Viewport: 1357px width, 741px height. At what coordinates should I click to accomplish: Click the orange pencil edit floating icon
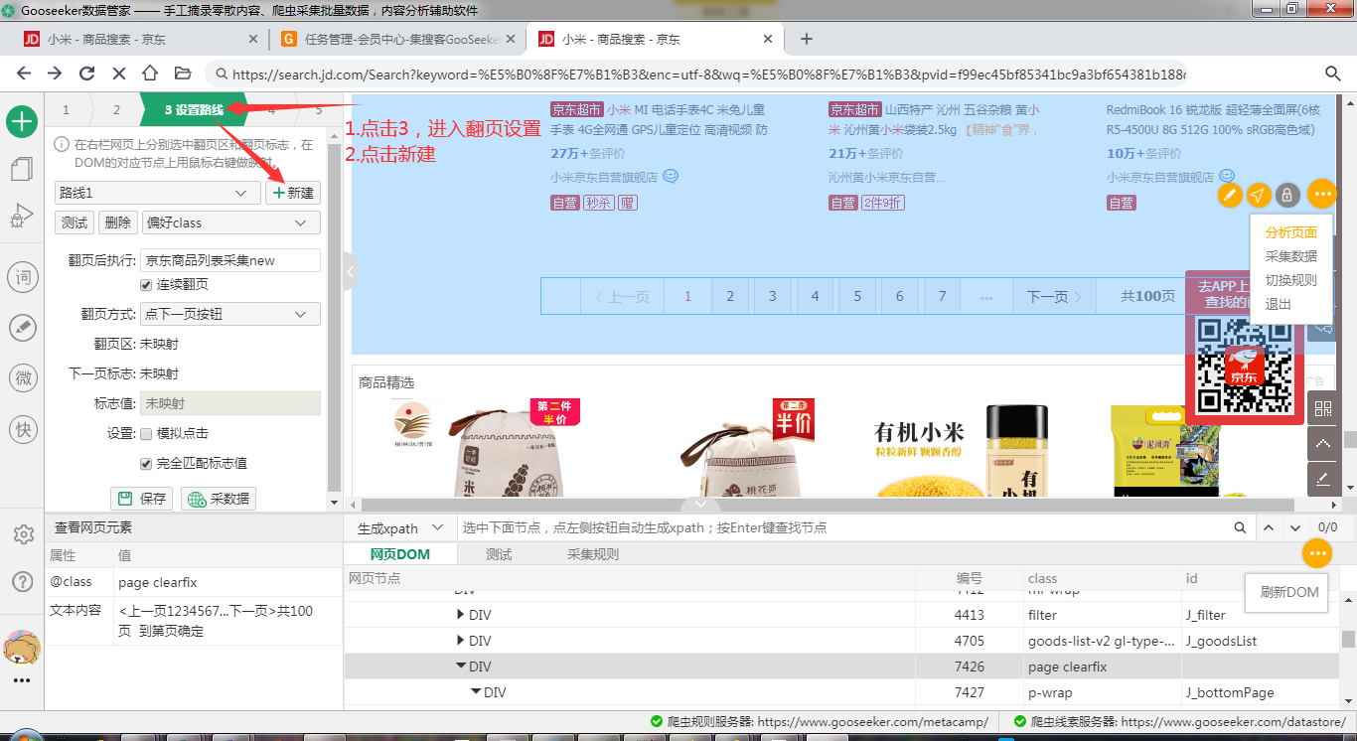pyautogui.click(x=1230, y=195)
